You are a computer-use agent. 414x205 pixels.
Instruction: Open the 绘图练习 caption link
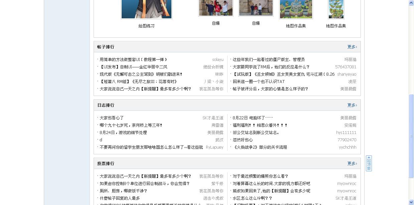pos(146,26)
